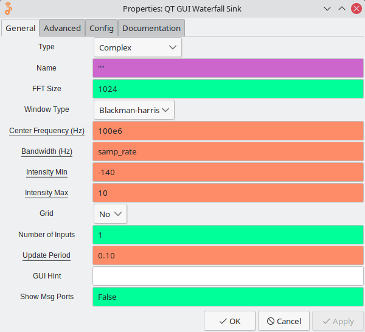Click the Cancel button
This screenshot has height=332, width=365.
[x=283, y=321]
